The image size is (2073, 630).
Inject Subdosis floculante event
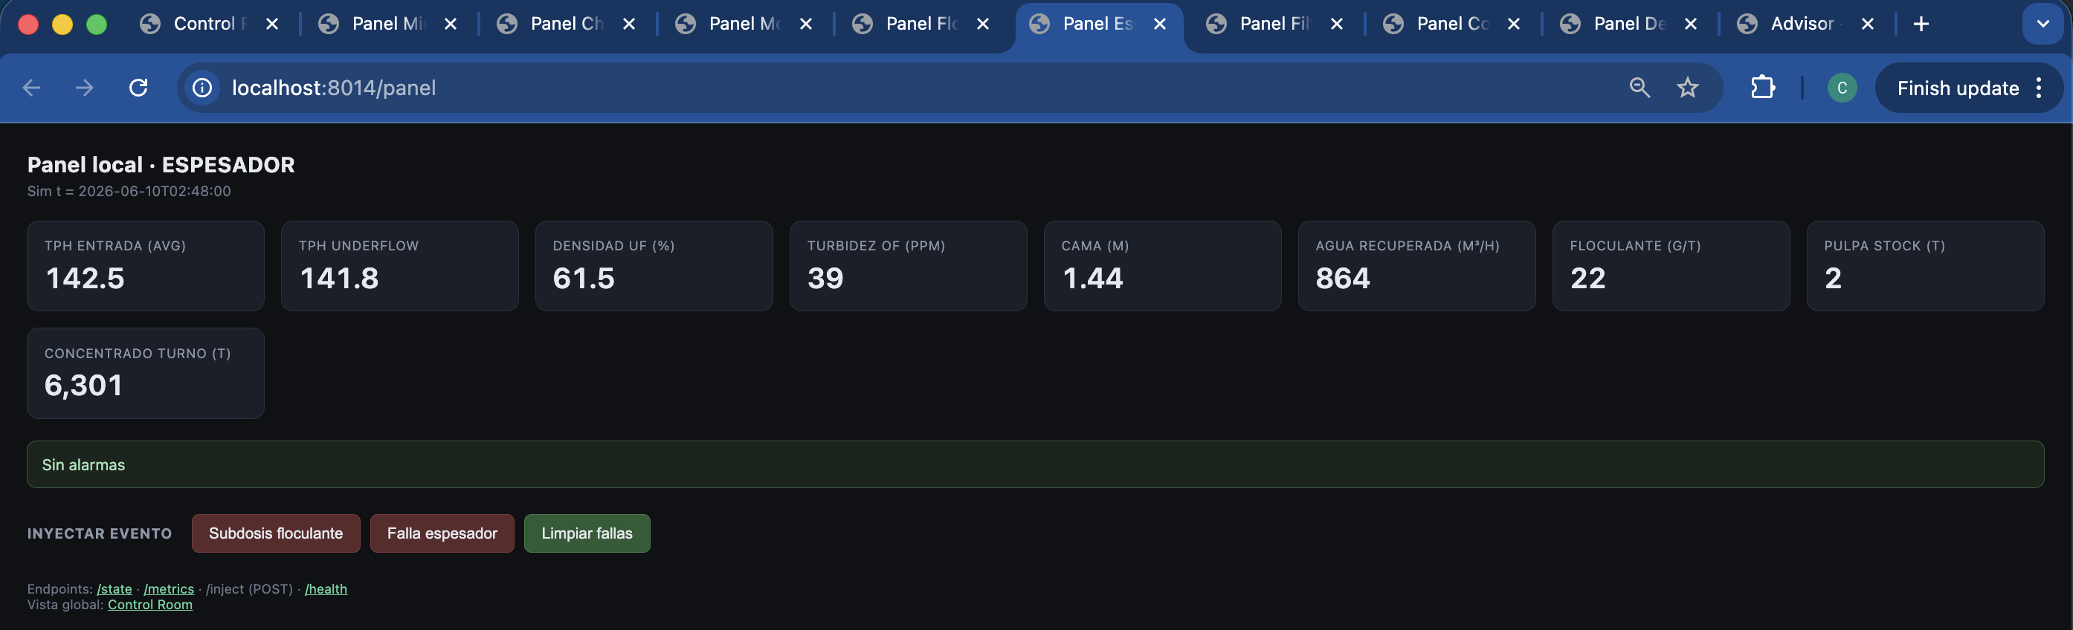tap(275, 533)
